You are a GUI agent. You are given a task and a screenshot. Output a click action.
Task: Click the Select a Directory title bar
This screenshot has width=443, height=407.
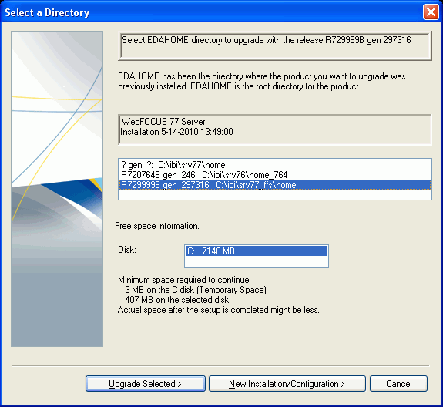click(x=212, y=12)
